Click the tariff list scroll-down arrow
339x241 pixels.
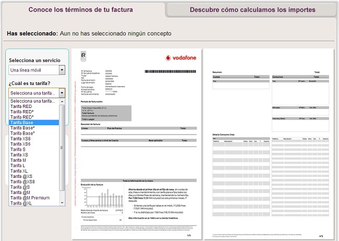pyautogui.click(x=62, y=203)
